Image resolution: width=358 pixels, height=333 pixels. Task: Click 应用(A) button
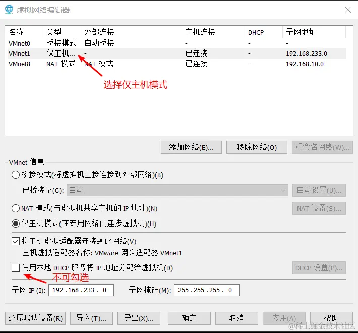click(284, 318)
